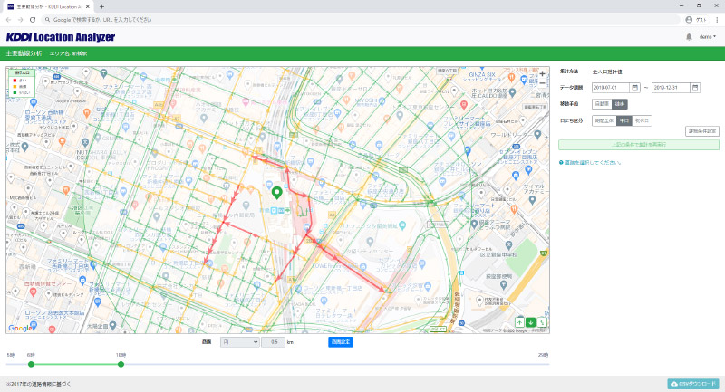Viewport: 725px width, 392px height.
Task: Open the range shape dropdown showing 円
Action: 239,342
